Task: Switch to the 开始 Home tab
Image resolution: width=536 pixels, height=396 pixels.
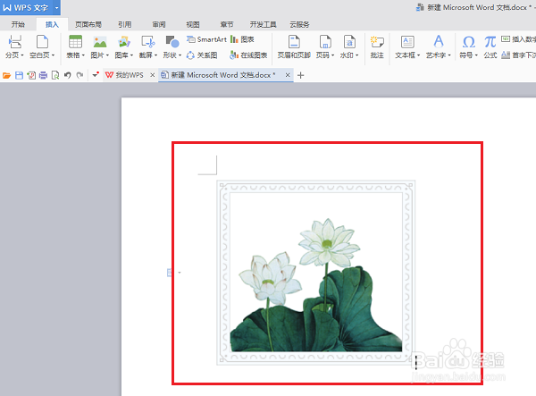Action: [18, 25]
